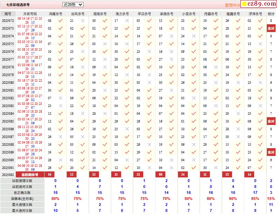Image resolution: width=277 pixels, height=214 pixels.
Task: Click the current 小旻杀号 red badge 24
Action: [x=183, y=175]
